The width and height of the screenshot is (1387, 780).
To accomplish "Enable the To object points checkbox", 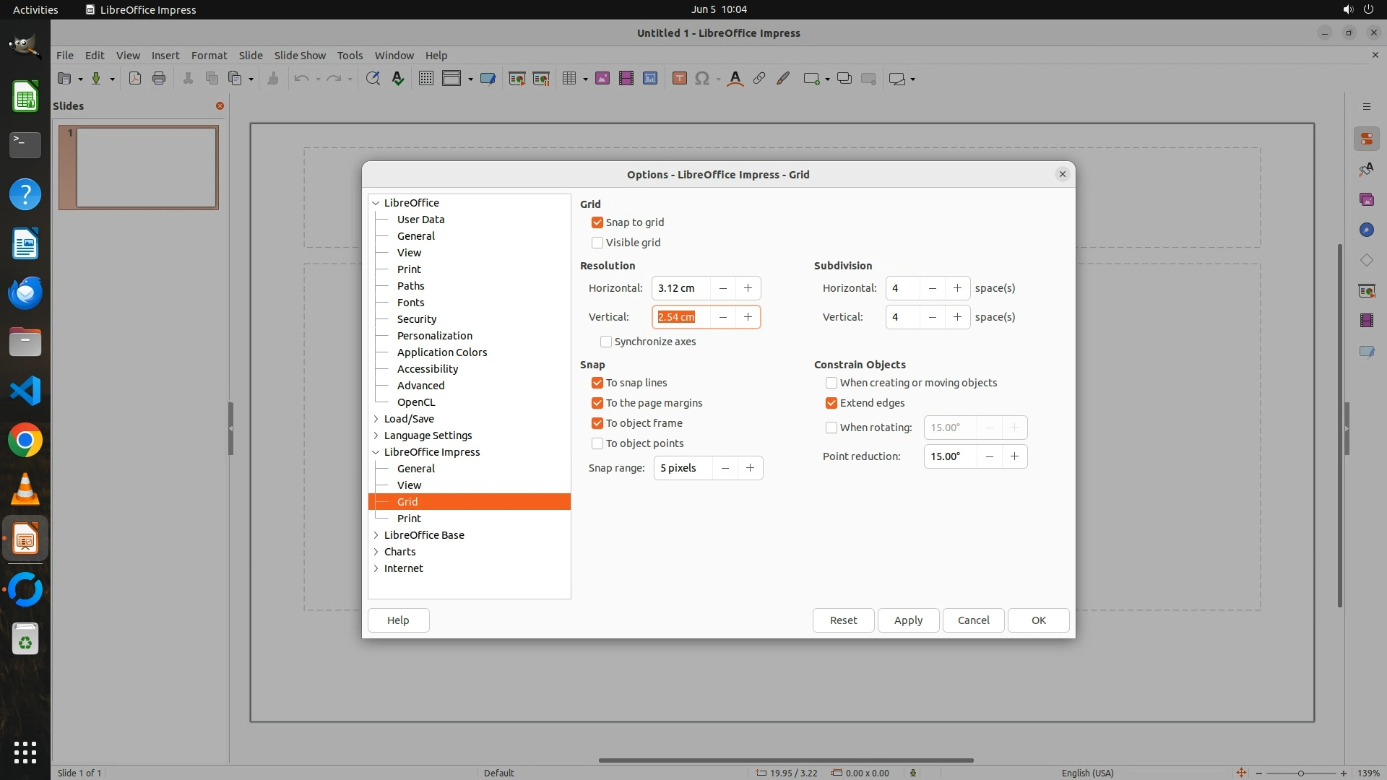I will tap(597, 443).
